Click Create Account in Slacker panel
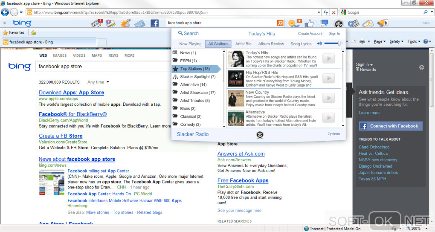 click(x=310, y=34)
